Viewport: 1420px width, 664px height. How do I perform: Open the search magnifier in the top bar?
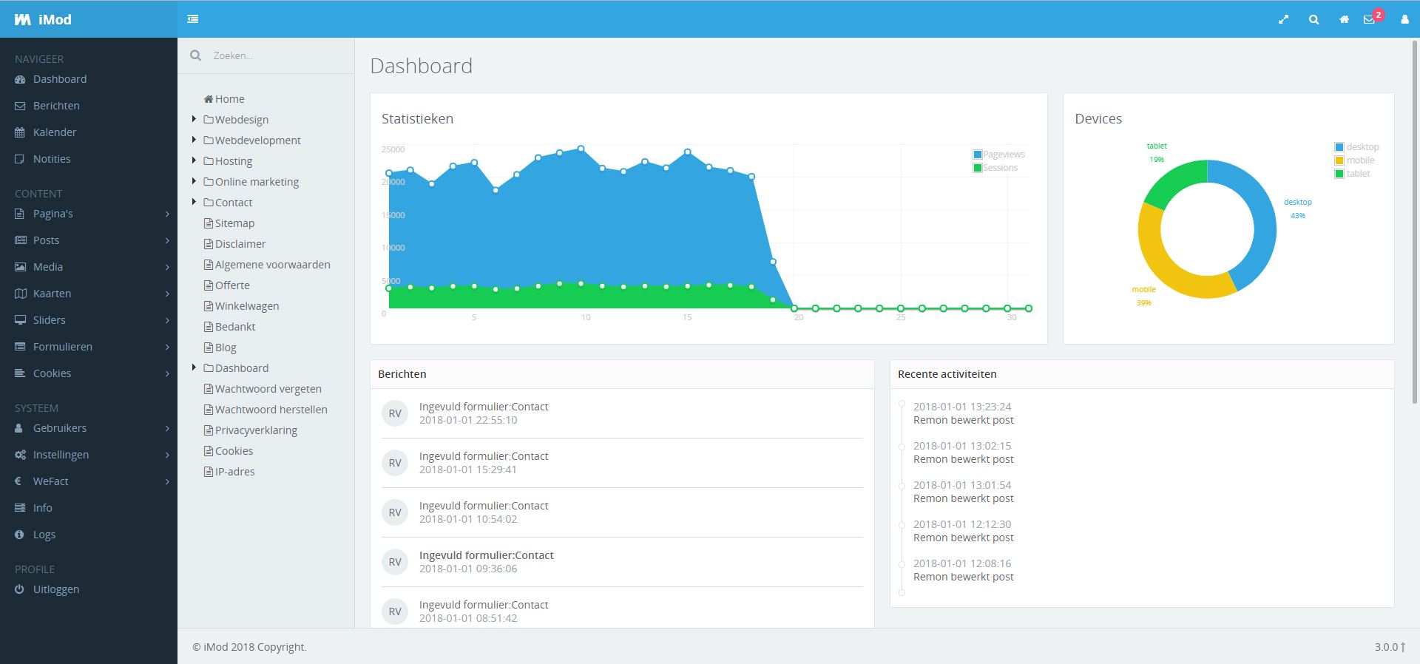[x=1313, y=20]
